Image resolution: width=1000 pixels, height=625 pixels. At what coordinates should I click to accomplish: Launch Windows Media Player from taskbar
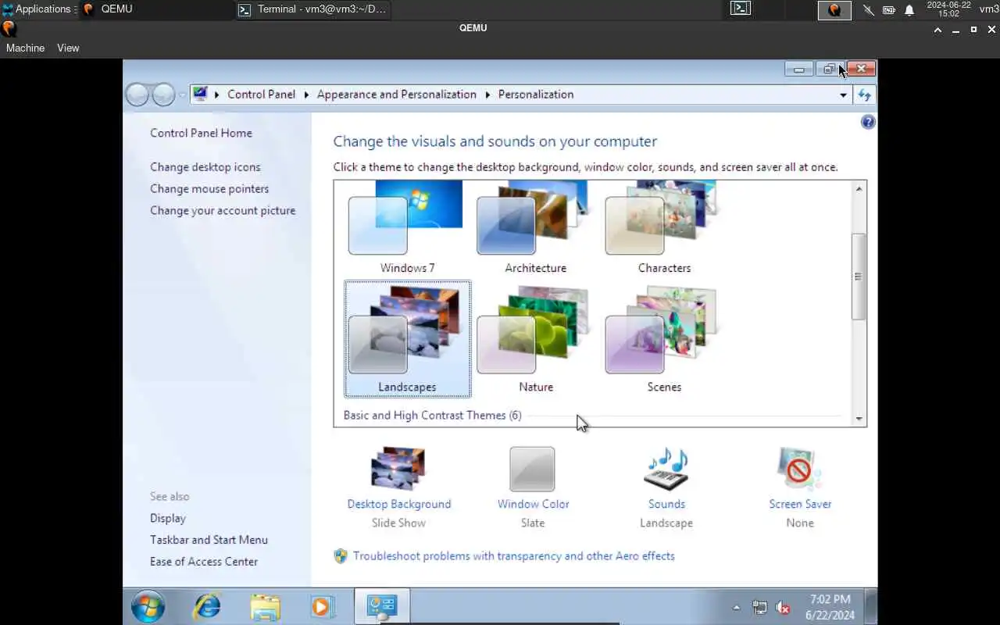point(322,607)
